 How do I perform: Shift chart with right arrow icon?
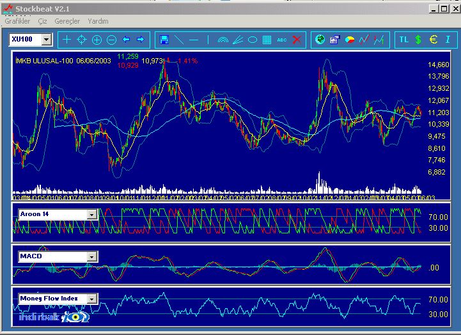(x=141, y=40)
